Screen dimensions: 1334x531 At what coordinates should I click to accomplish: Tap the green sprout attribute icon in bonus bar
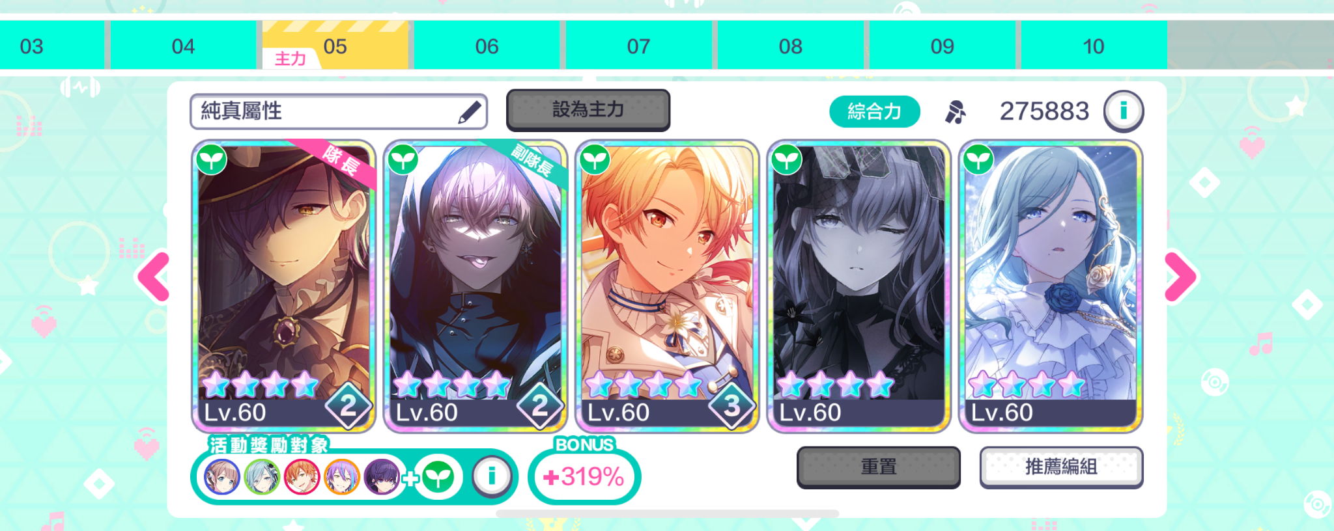[x=438, y=477]
